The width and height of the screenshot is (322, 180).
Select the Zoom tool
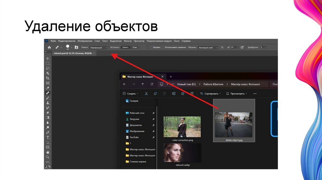click(x=48, y=157)
